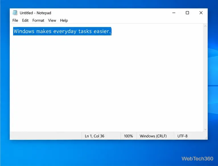Maximize the Notepad window
218x166 pixels.
pyautogui.click(x=187, y=13)
